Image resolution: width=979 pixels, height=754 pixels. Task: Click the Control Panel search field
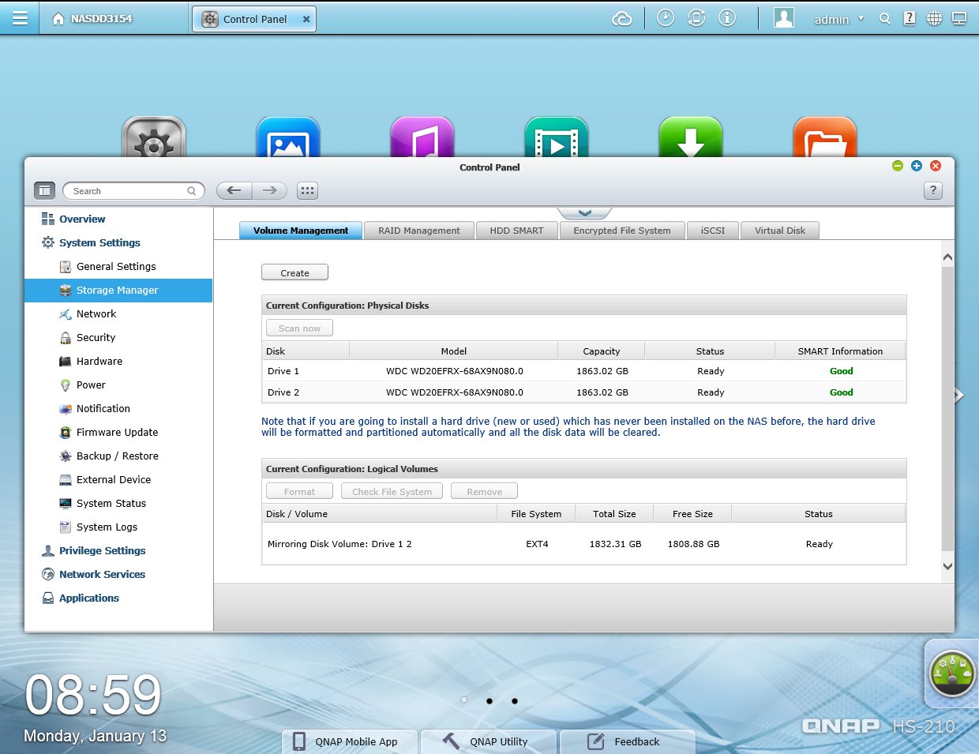click(133, 191)
